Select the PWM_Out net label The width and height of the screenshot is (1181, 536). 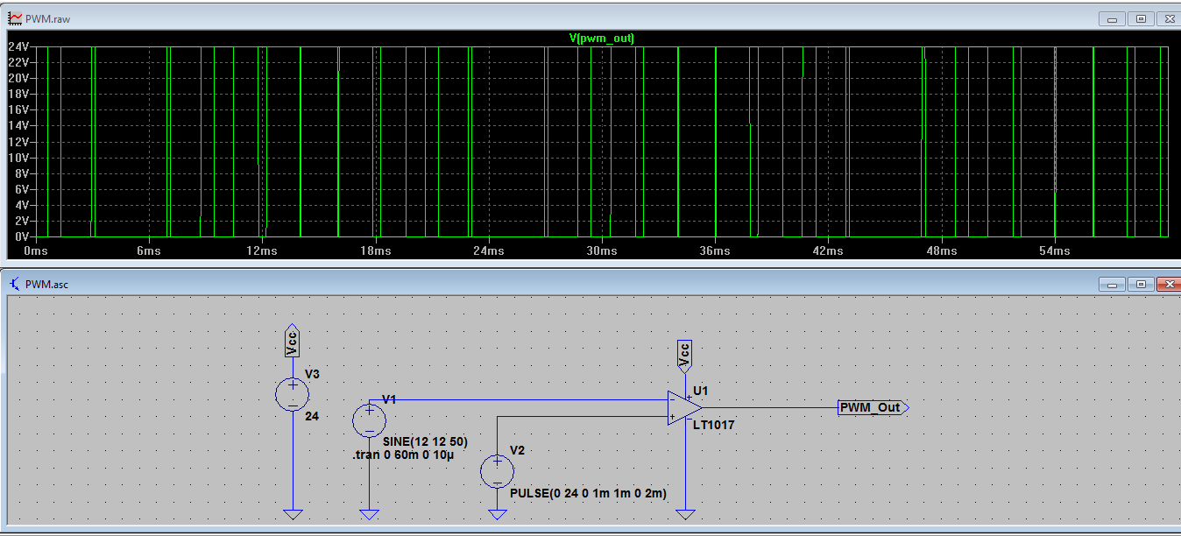coord(871,406)
